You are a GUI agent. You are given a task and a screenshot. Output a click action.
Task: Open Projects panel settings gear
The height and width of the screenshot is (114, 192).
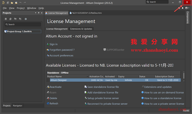[x=26, y=19]
